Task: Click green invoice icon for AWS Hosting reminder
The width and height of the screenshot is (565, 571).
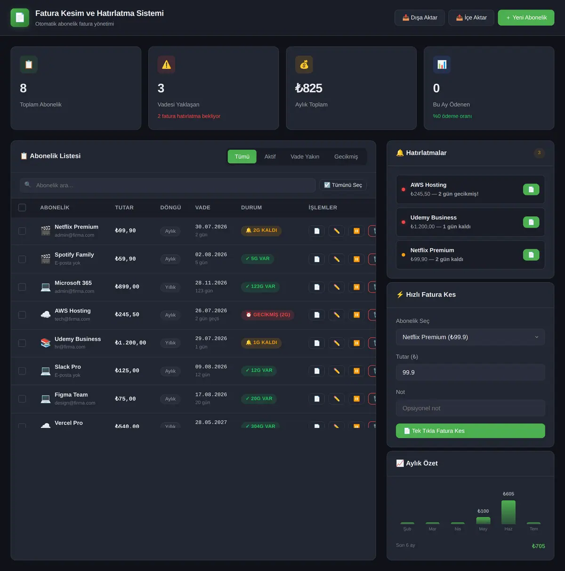Action: pos(531,189)
